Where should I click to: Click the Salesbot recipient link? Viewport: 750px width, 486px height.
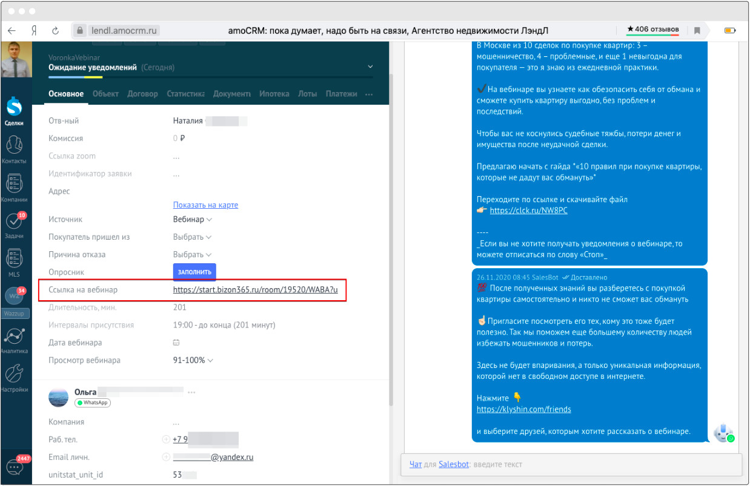(x=454, y=464)
